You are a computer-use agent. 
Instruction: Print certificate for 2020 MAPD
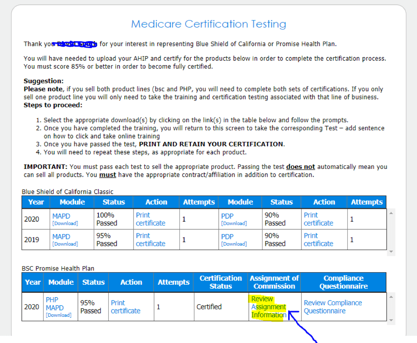[x=151, y=219]
